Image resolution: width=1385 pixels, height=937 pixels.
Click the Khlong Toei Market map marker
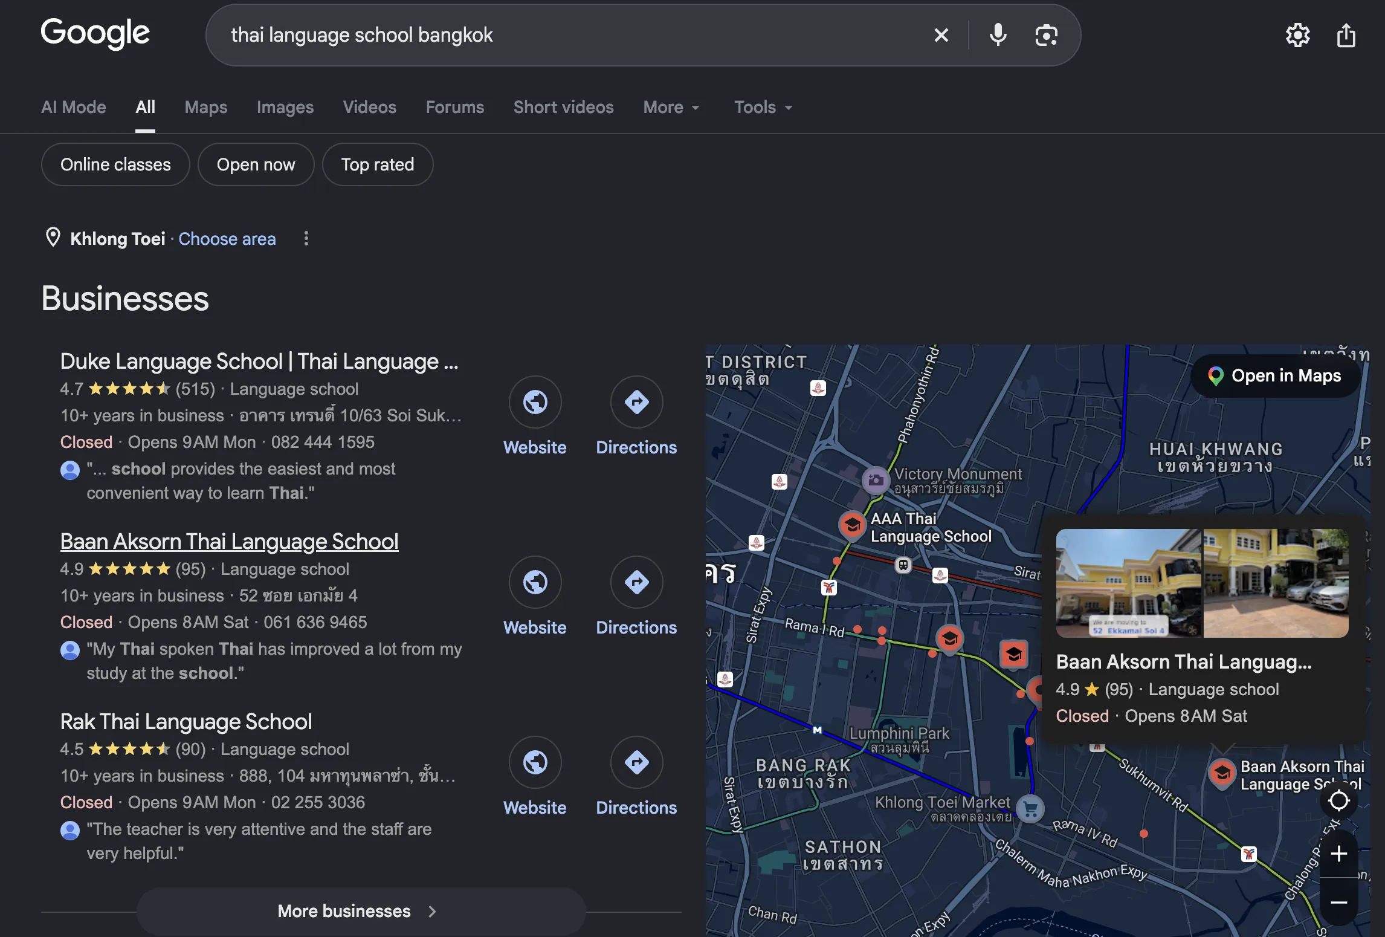[1031, 809]
